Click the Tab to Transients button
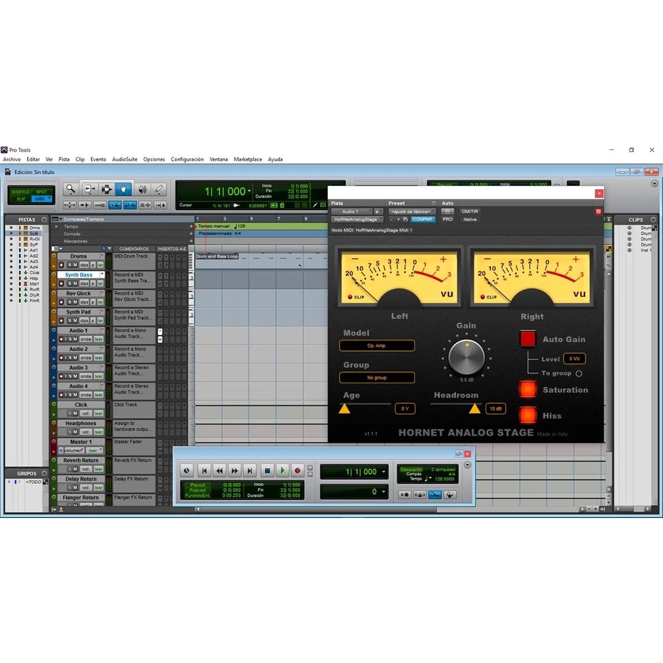663x663 pixels. click(85, 205)
